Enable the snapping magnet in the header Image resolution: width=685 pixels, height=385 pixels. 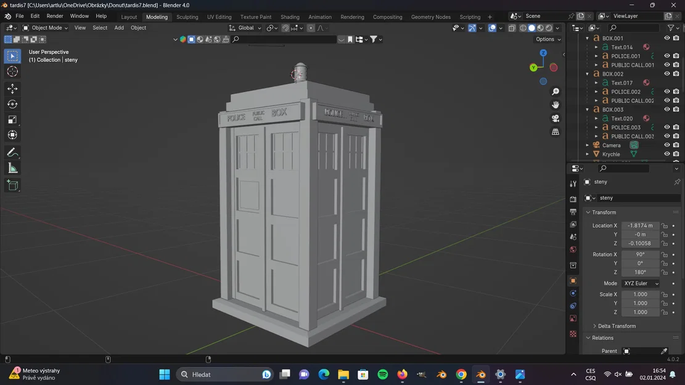(285, 28)
